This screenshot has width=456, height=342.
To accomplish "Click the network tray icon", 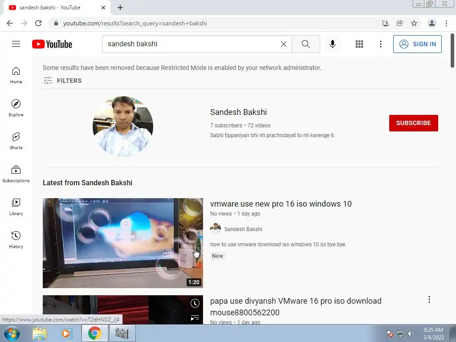I will coord(400,334).
